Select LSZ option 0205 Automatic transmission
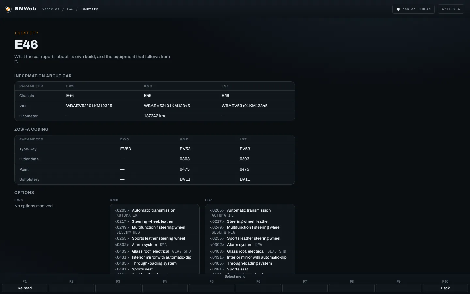The image size is (470, 294). point(250,213)
